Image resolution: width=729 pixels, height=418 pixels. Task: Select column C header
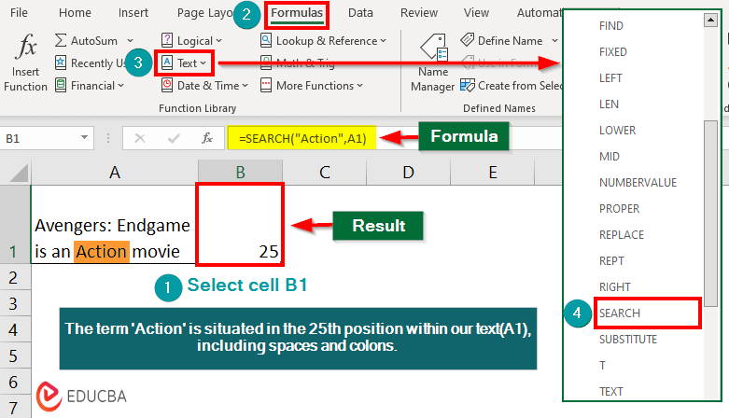(x=325, y=173)
